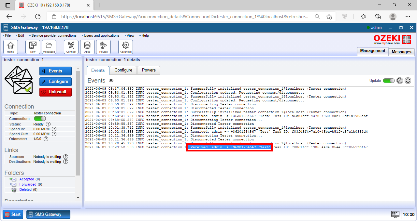Toggle the Connection switch off
Image resolution: width=417 pixels, height=221 pixels.
click(40, 119)
